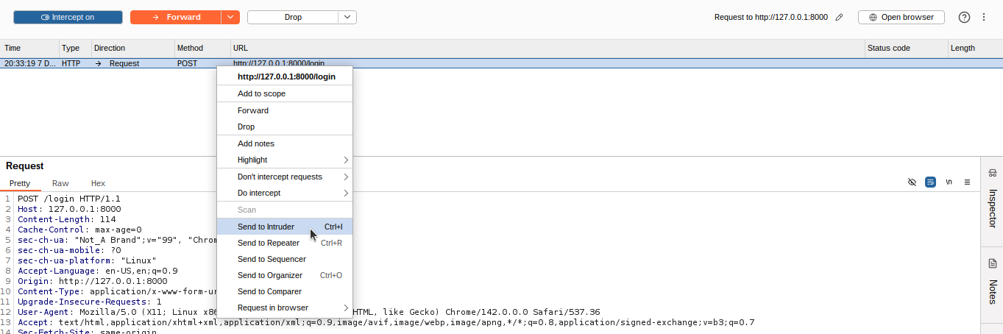Open the three-dot options menu
Image resolution: width=1003 pixels, height=334 pixels.
pyautogui.click(x=984, y=17)
